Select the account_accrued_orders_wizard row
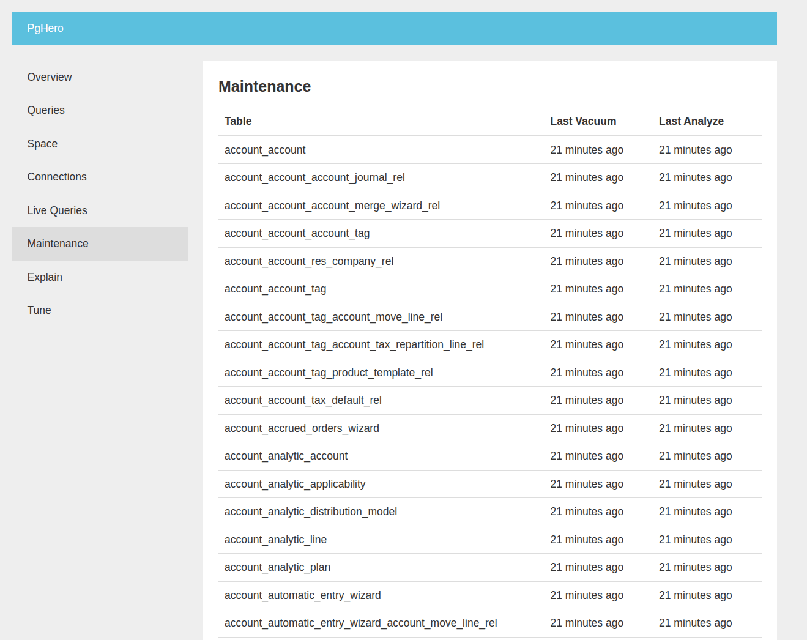The height and width of the screenshot is (640, 807). pos(302,428)
